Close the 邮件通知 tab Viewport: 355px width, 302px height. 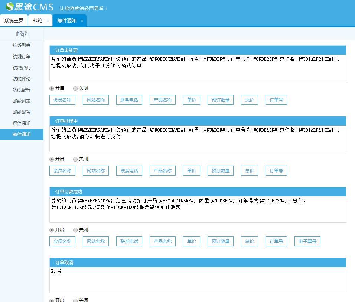82,21
